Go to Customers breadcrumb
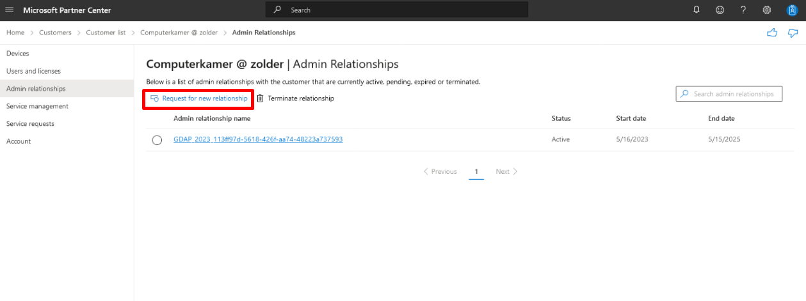Screen dimensions: 806x301 55,33
